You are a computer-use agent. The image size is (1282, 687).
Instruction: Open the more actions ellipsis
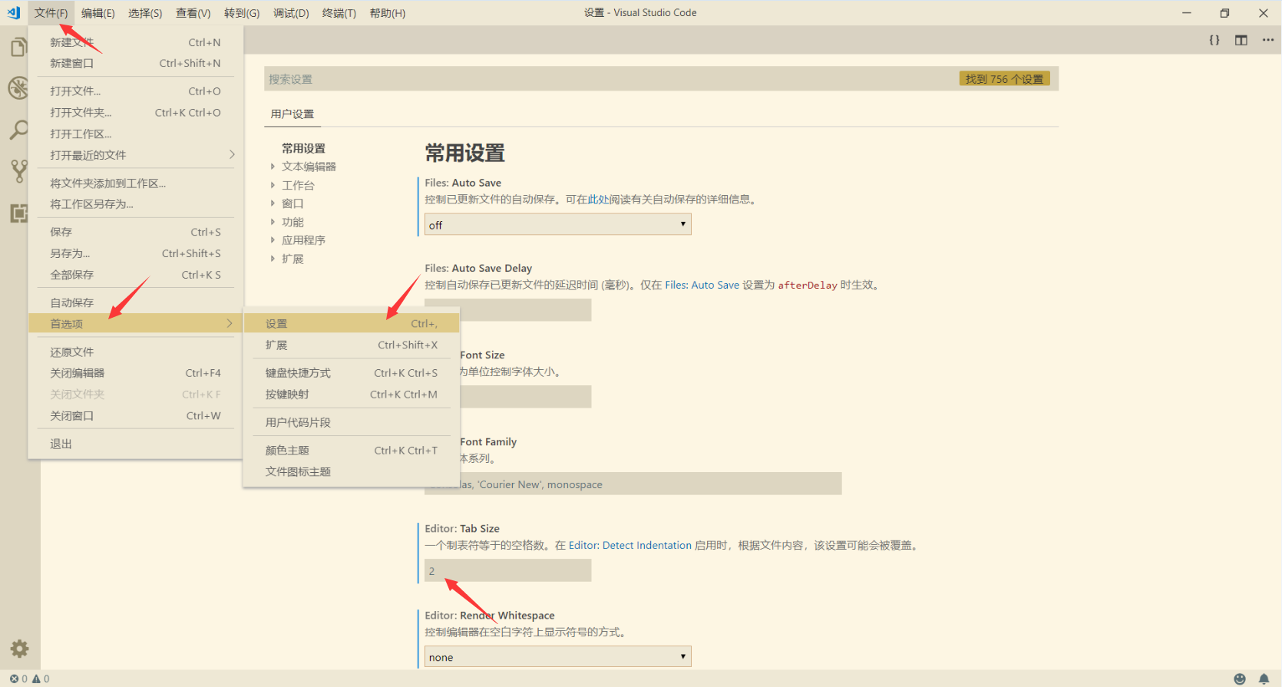pyautogui.click(x=1268, y=40)
